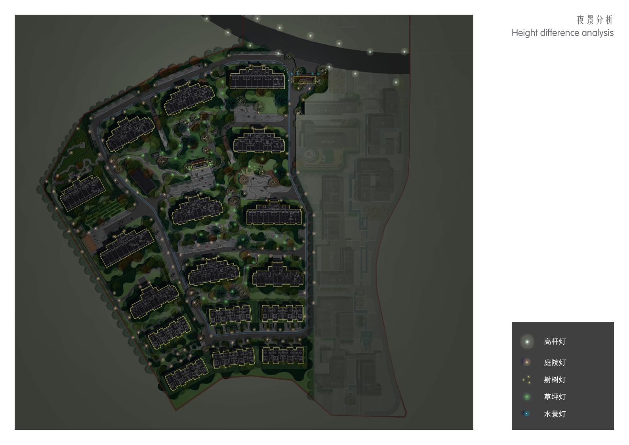629x445 pixels.
Task: Click the 高杆灯 legend light icon
Action: (527, 342)
